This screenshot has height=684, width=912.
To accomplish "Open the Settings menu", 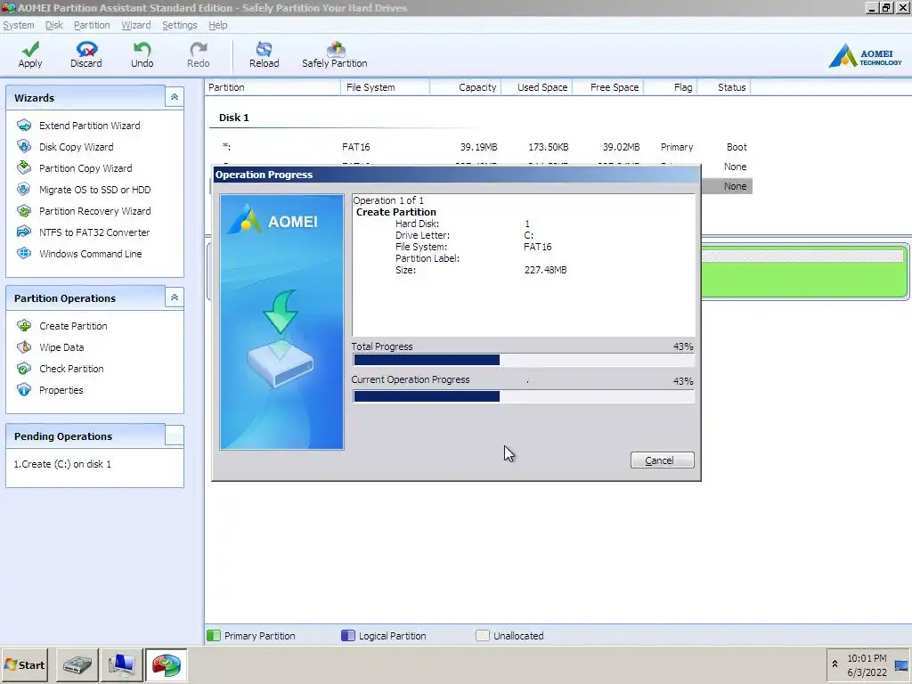I will click(180, 25).
